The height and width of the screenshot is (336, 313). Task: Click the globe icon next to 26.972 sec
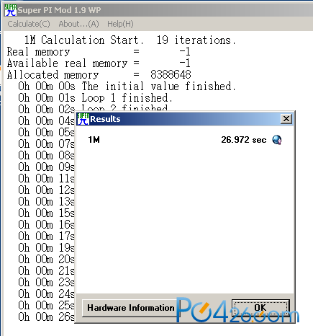pyautogui.click(x=277, y=140)
